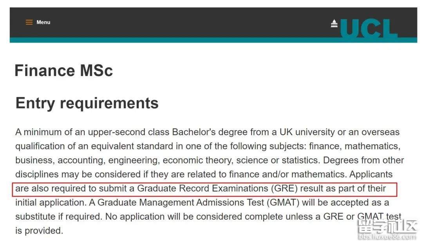Click the 留学社区 watermark logo
The width and height of the screenshot is (423, 245).
coord(387,226)
